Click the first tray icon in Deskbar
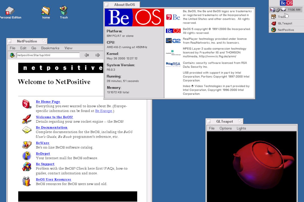This screenshot has height=202, width=304. pos(273,10)
